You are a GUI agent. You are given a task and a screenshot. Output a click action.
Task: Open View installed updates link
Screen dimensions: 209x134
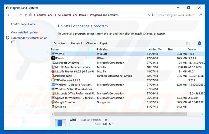[x=25, y=32]
